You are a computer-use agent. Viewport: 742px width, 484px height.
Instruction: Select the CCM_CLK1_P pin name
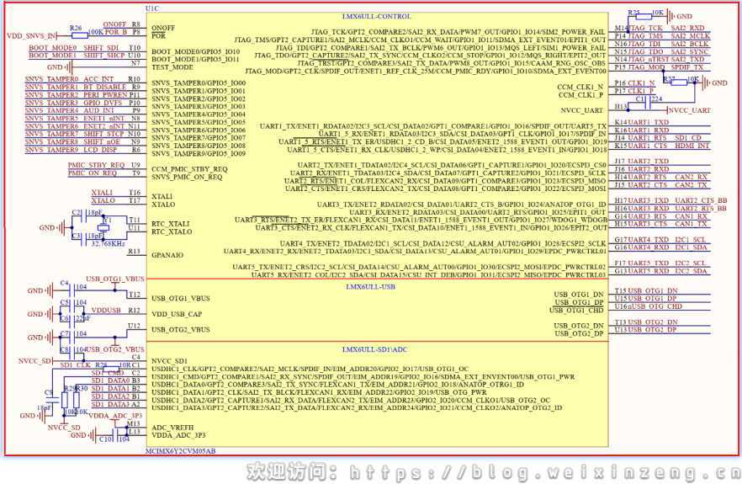point(580,95)
